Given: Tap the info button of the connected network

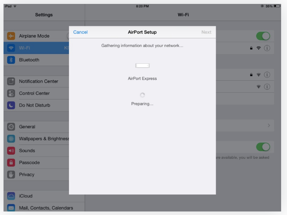Looking at the screenshot, I should pos(267,48).
